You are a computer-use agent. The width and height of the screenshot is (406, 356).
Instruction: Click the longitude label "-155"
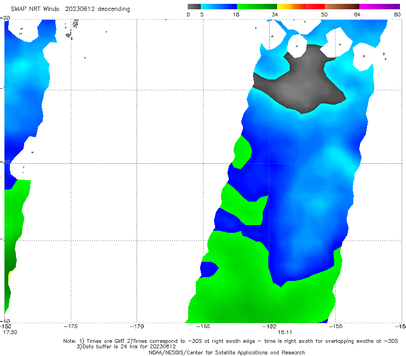[336, 326]
